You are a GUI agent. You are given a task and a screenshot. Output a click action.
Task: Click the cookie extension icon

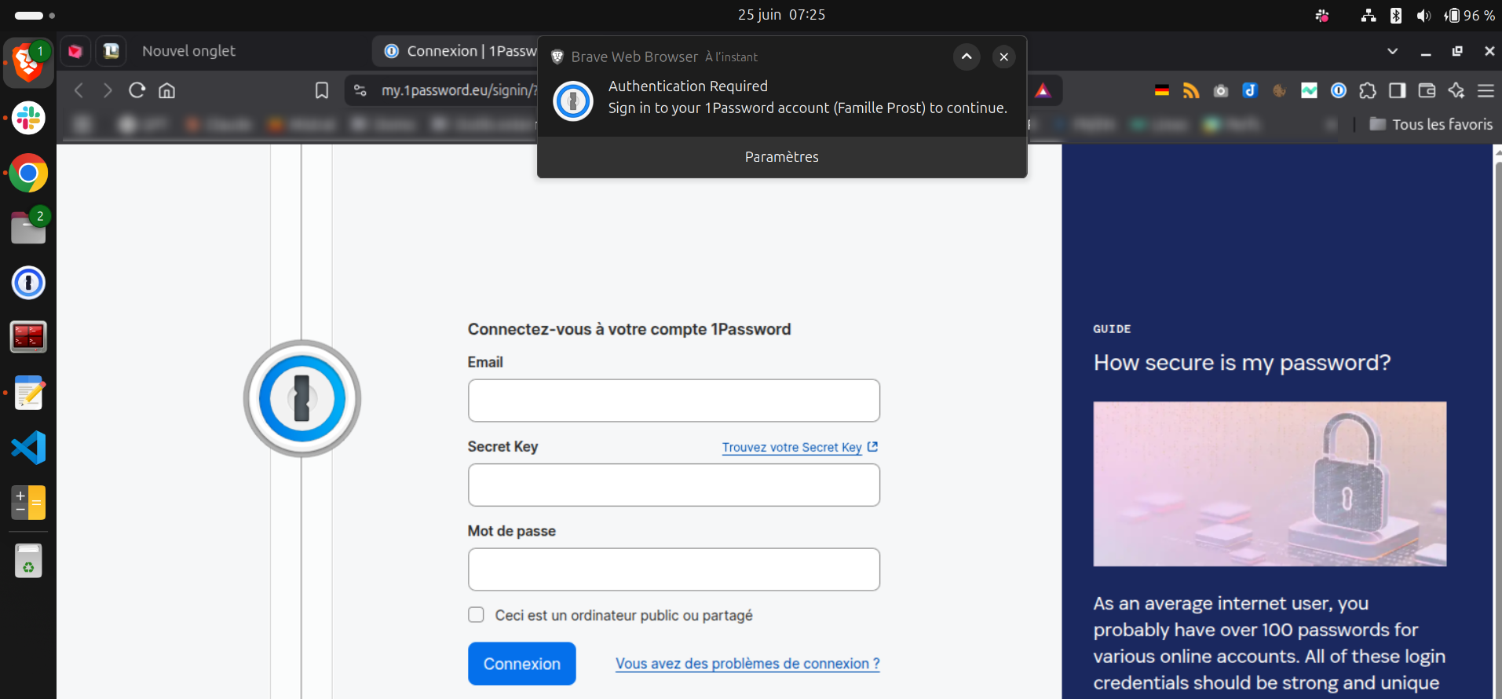pyautogui.click(x=1279, y=90)
